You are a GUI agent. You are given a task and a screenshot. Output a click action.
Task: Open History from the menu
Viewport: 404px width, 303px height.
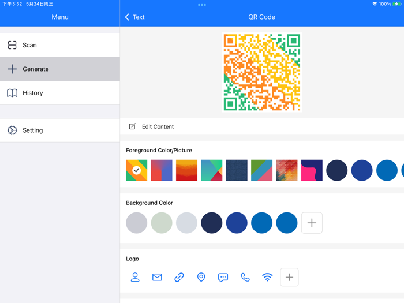tap(60, 93)
